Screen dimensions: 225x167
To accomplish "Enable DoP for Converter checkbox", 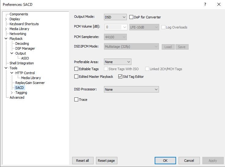I will [x=131, y=17].
